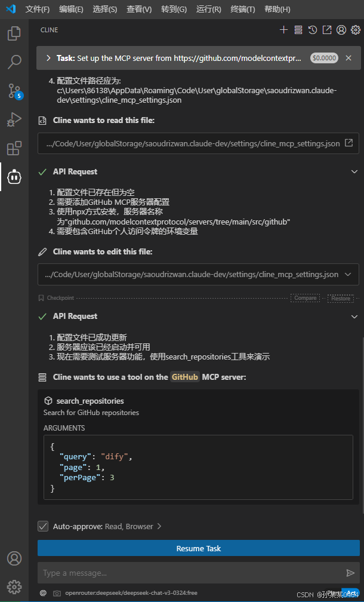The width and height of the screenshot is (364, 602).
Task: Open the 转到(G) menu
Action: [174, 10]
